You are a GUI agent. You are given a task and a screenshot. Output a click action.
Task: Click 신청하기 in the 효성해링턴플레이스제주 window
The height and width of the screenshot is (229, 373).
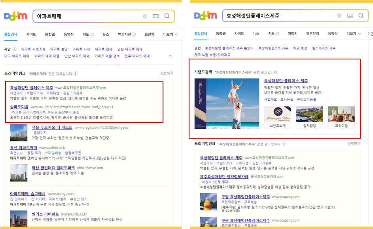pos(354,144)
